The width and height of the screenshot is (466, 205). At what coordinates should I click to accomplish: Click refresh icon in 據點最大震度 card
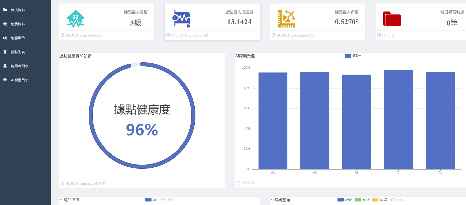point(62,35)
